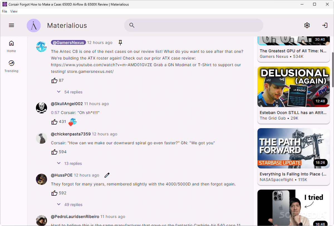
Task: Click 'The Grid Gab • 29K' channel line
Action: click(279, 118)
